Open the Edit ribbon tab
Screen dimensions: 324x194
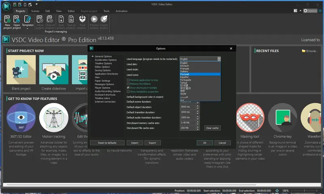(x=48, y=11)
